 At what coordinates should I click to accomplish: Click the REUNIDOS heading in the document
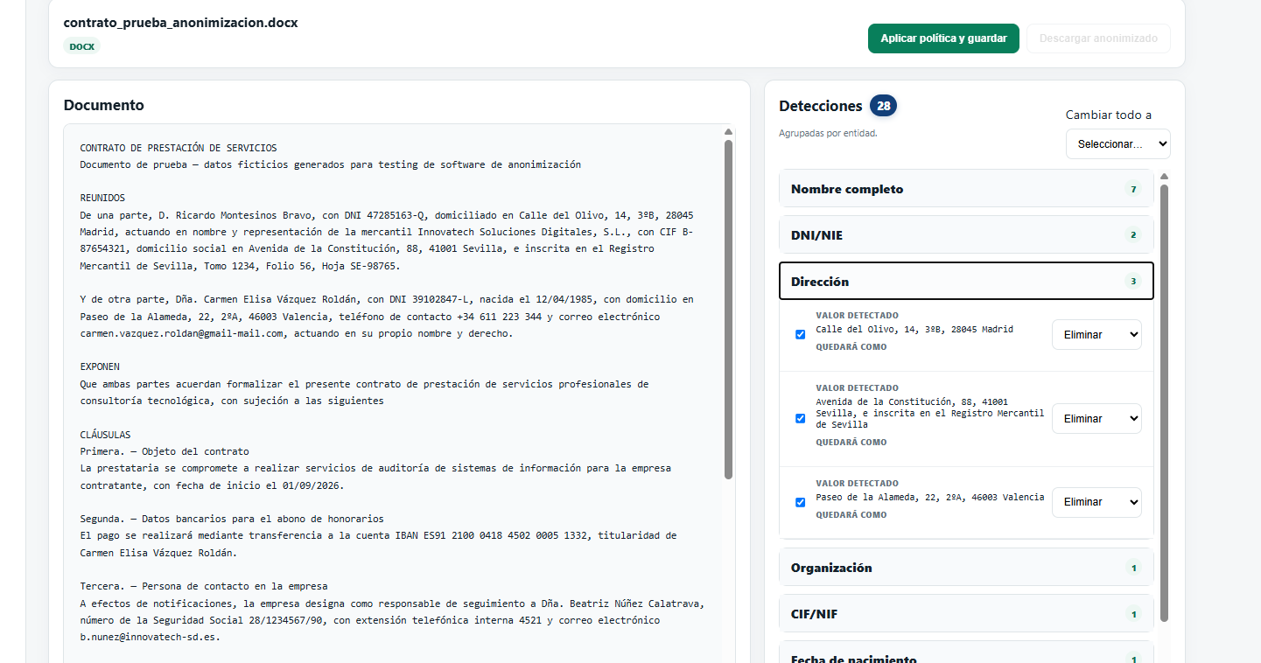[x=102, y=198]
